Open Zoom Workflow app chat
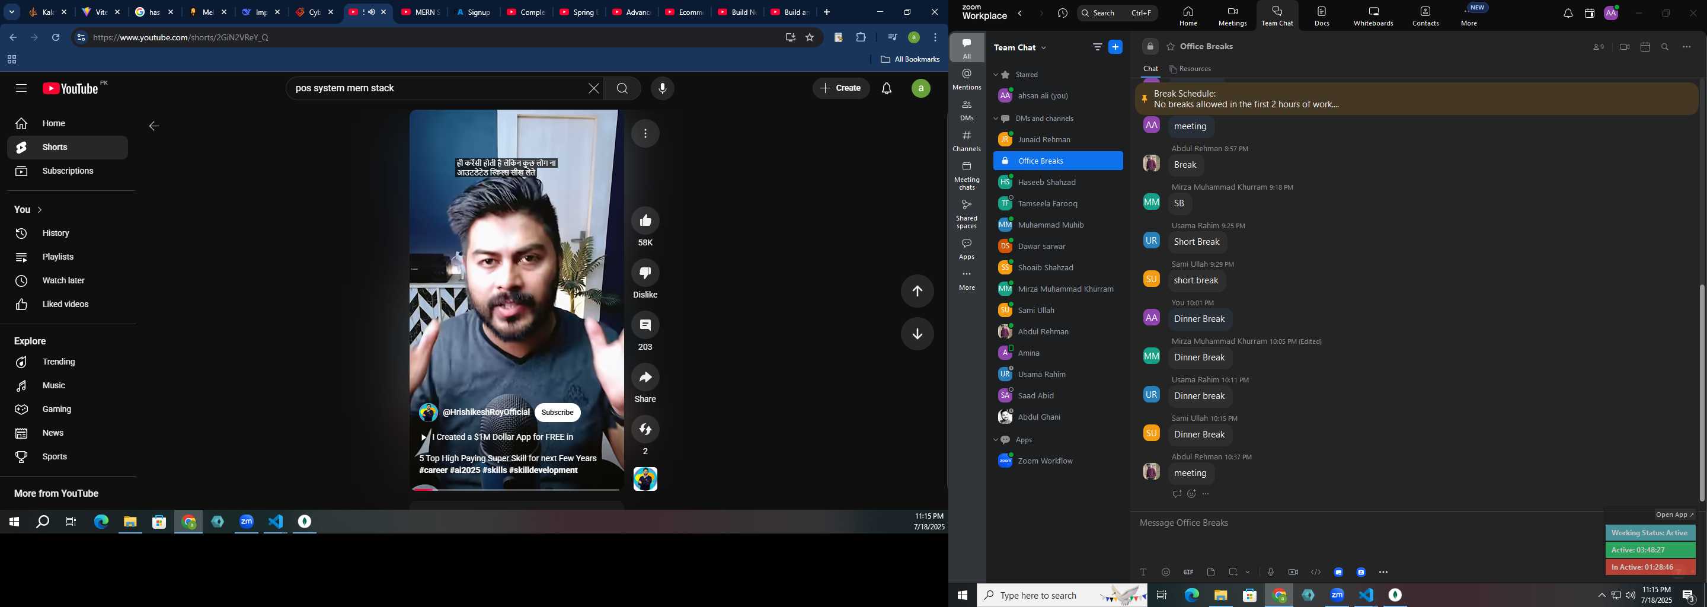 [x=1057, y=461]
